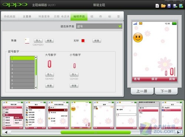Pick the red 光标 cursor color swatch
Screen dimensions: 185x137
[x=83, y=41]
